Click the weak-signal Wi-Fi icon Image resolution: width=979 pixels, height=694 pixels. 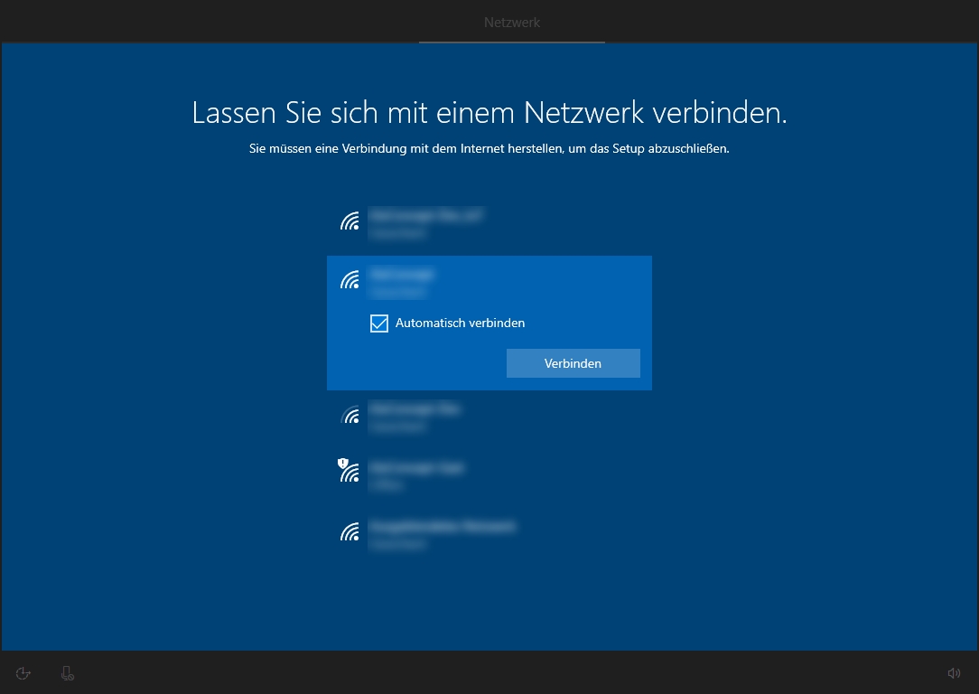point(350,416)
